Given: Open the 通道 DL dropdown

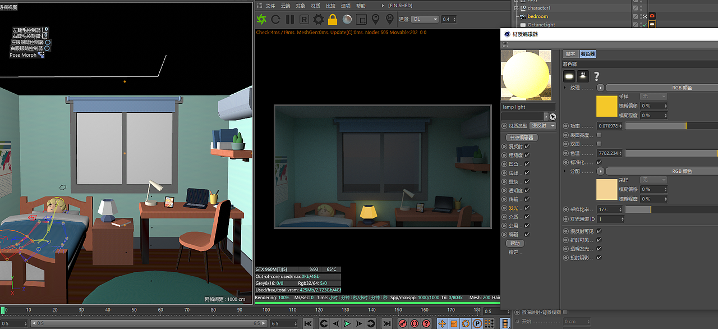Looking at the screenshot, I should [x=425, y=19].
